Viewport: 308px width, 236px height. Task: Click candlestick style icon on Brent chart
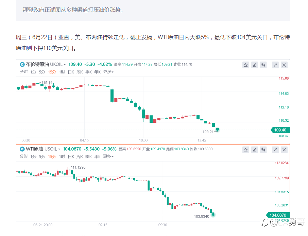(x=263, y=65)
